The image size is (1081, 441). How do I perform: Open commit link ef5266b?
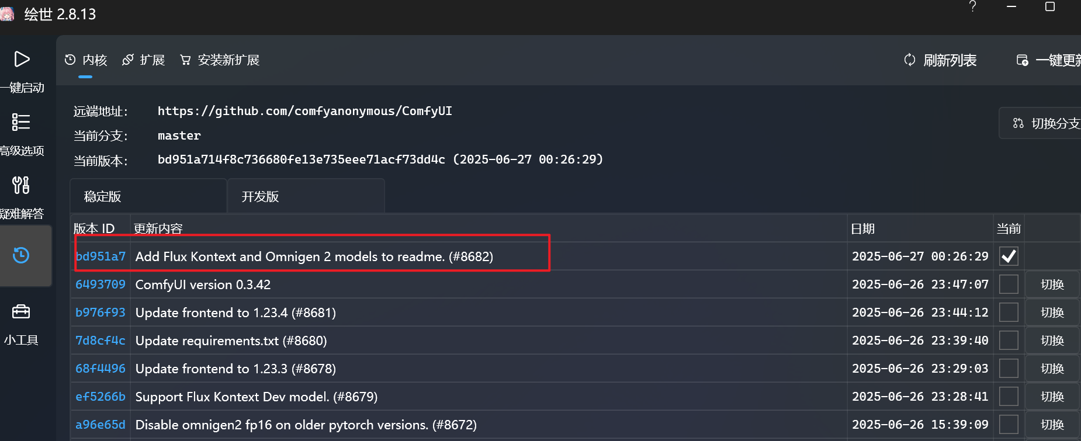tap(101, 397)
